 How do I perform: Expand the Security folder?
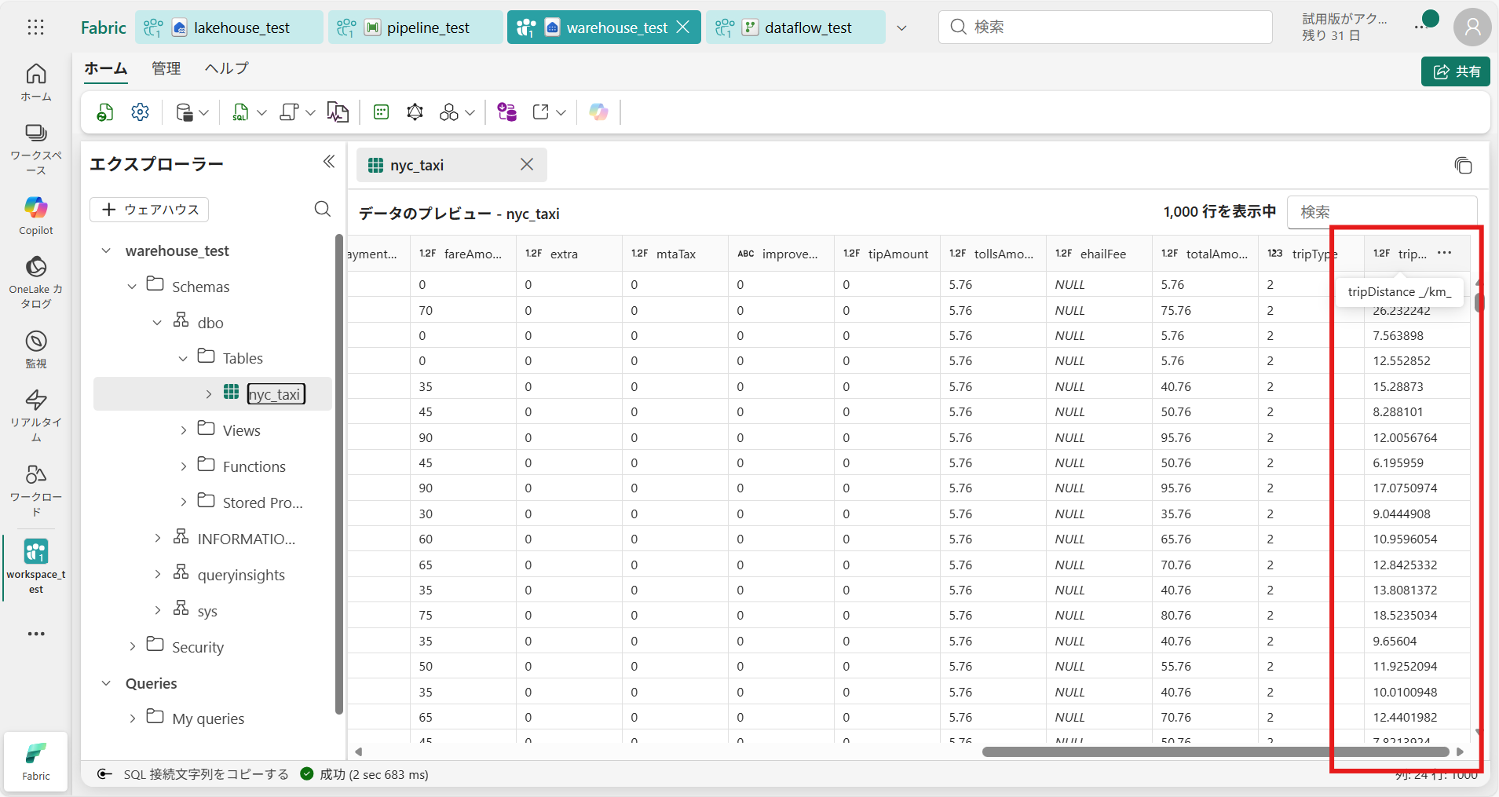pos(133,646)
